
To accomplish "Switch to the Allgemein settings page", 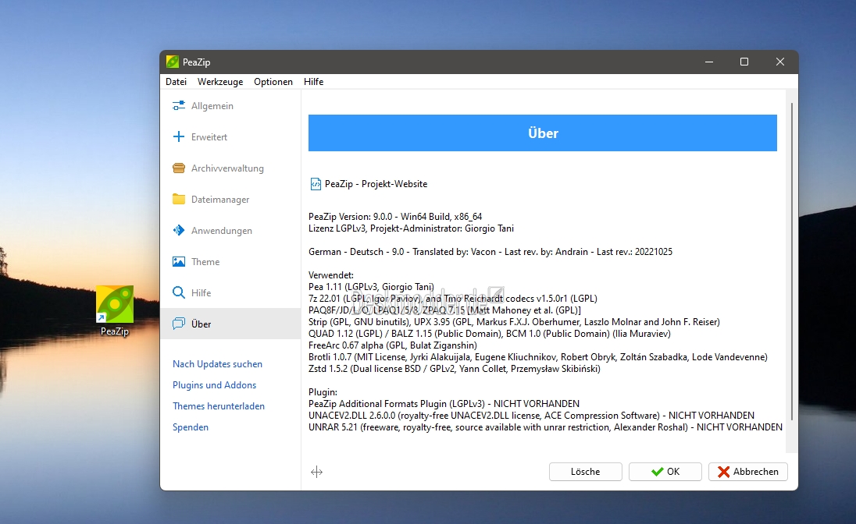I will point(230,106).
